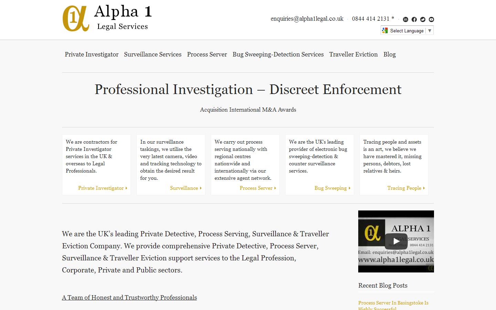This screenshot has width=496, height=310.
Task: Open the Blog menu item
Action: (390, 54)
